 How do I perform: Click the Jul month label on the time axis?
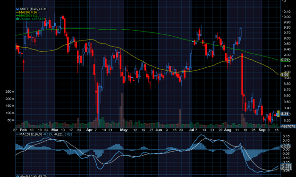click(191, 130)
